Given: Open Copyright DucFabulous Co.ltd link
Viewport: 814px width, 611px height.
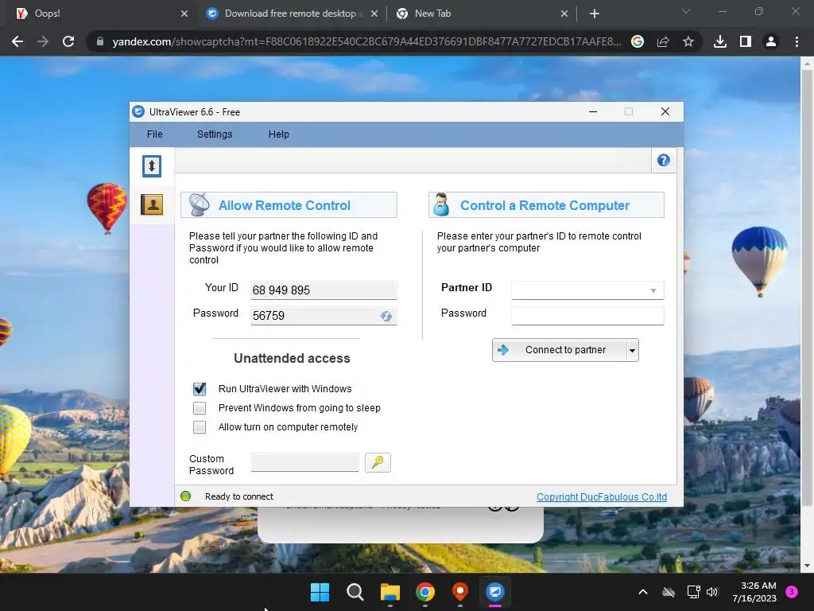Looking at the screenshot, I should pos(602,496).
